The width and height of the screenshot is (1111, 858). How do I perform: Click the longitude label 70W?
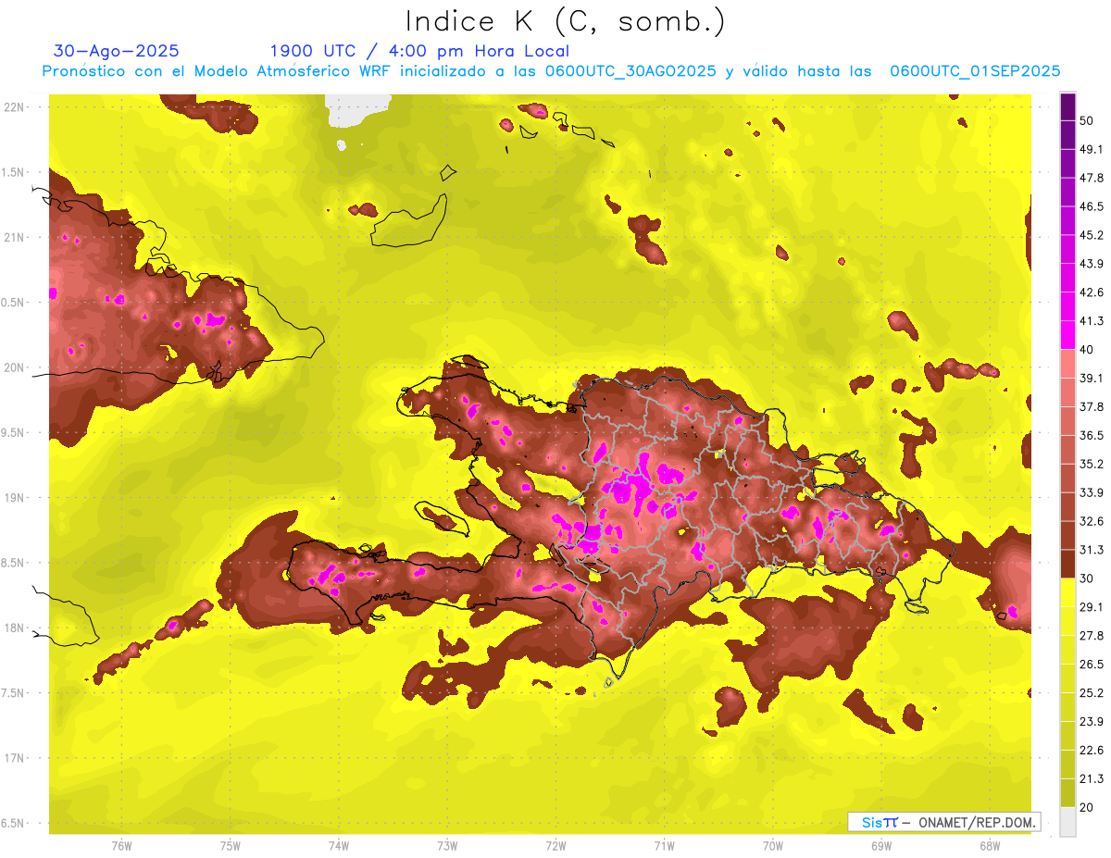(773, 845)
